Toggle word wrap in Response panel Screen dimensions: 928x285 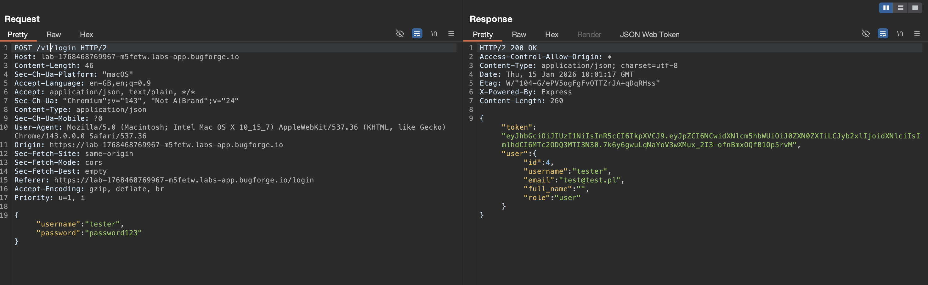883,34
